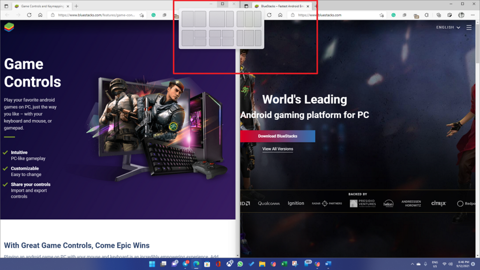Click the Home icon in the right browser
The image size is (480, 270).
[281, 15]
